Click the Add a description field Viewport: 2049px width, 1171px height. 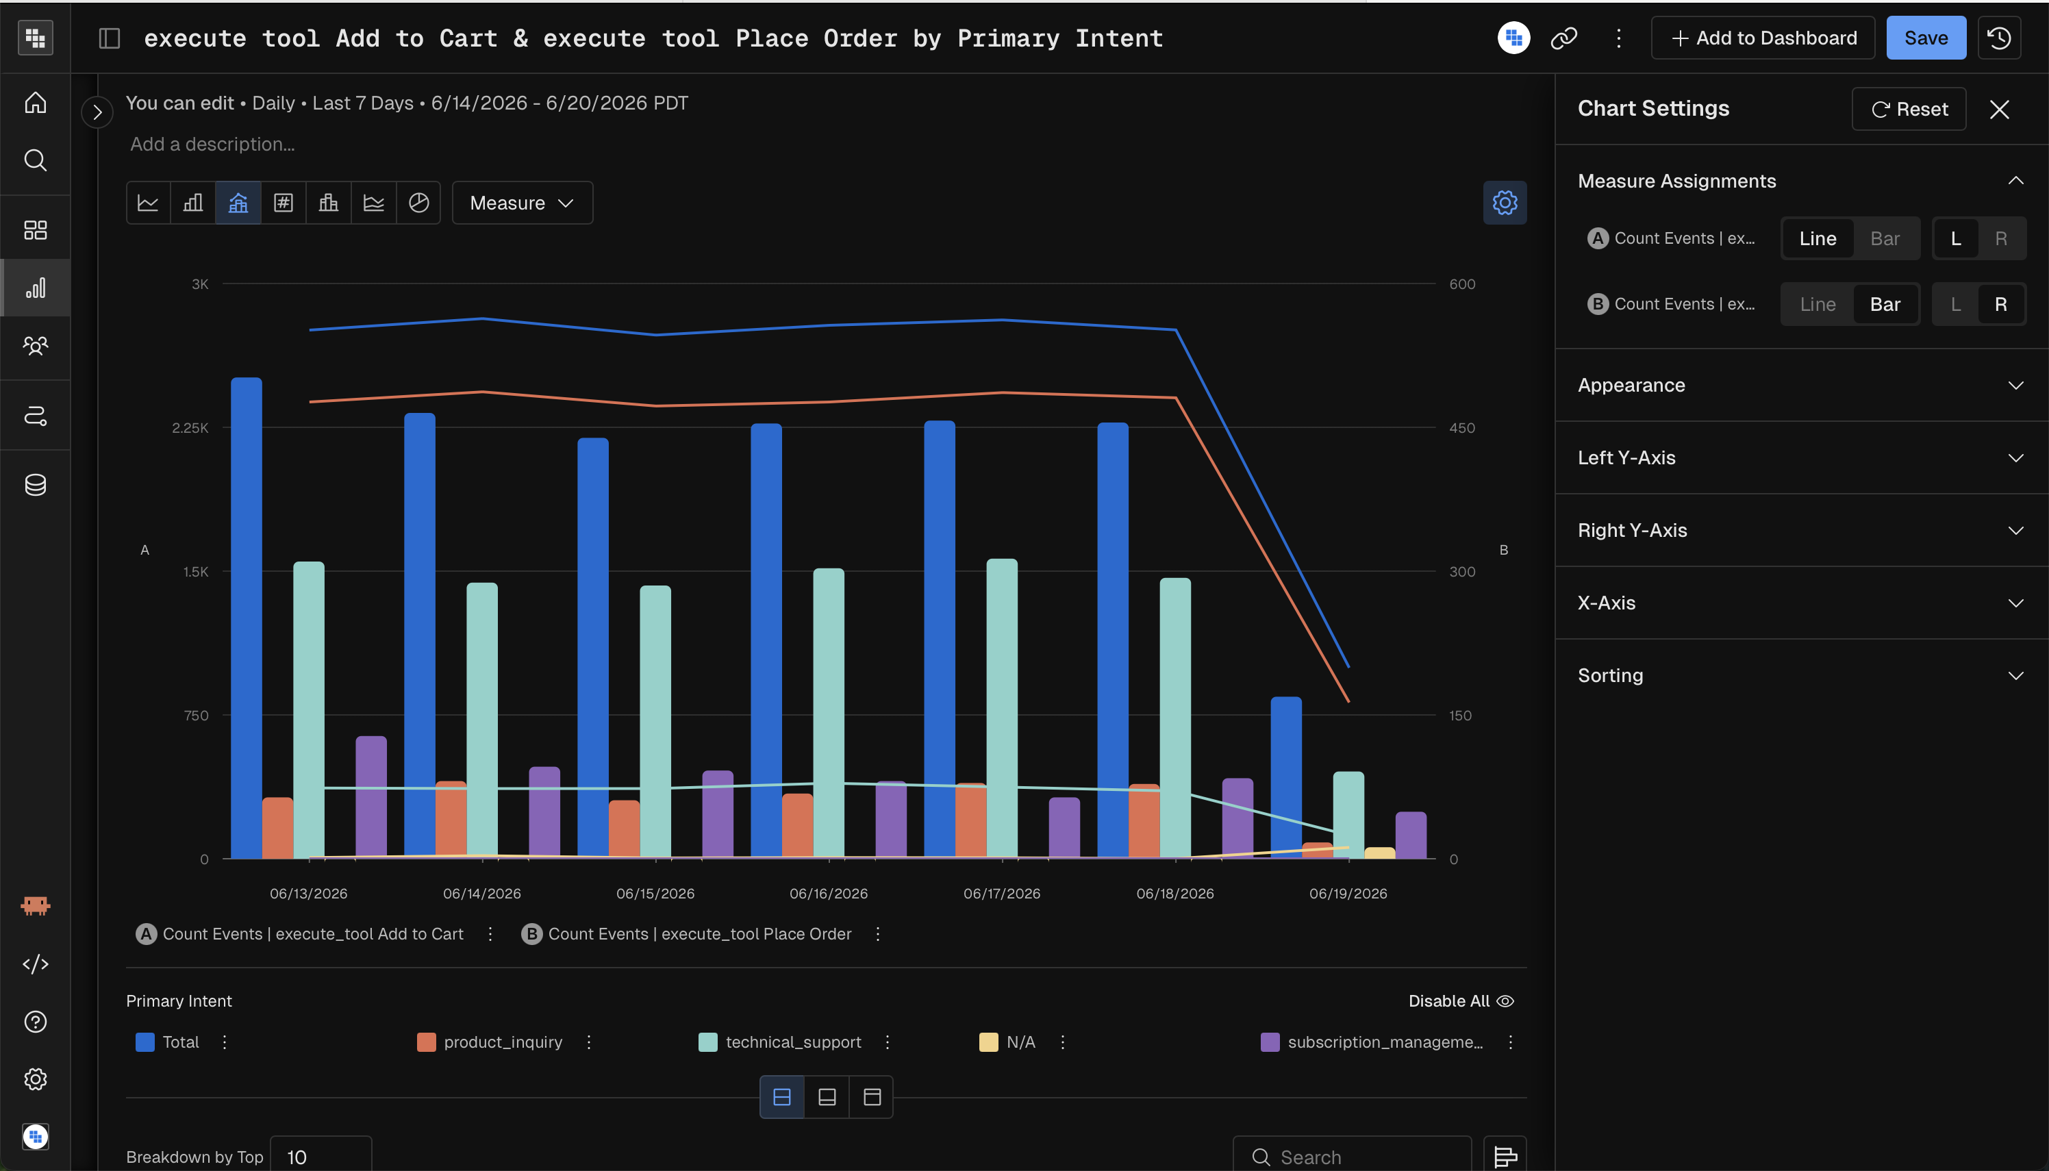click(212, 144)
